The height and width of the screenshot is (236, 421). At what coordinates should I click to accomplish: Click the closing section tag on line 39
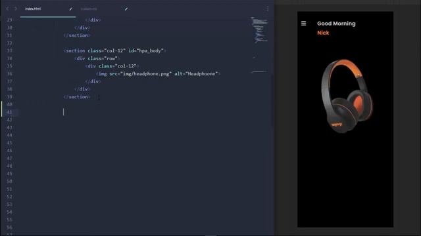(77, 96)
